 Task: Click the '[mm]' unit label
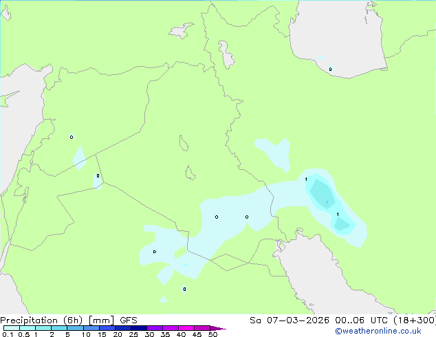[x=101, y=320]
